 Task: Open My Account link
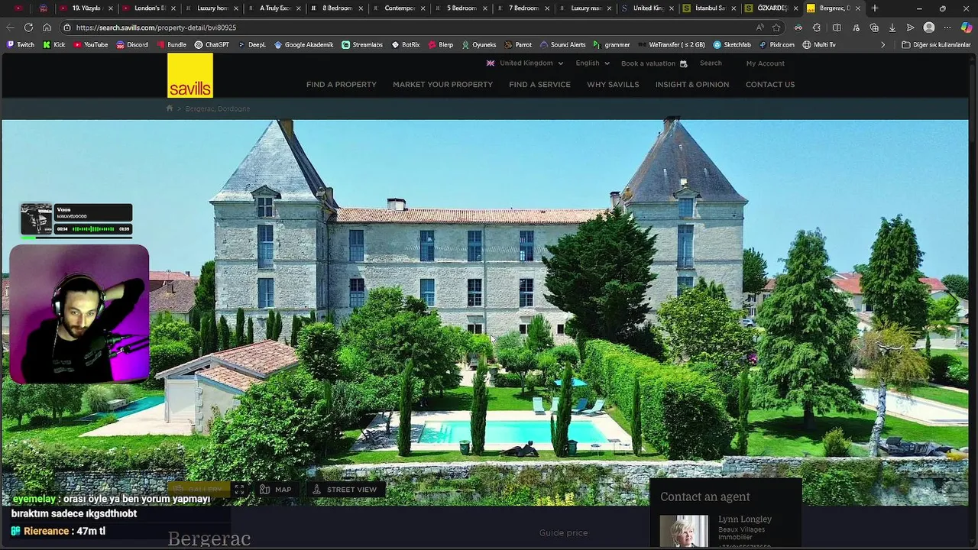766,63
